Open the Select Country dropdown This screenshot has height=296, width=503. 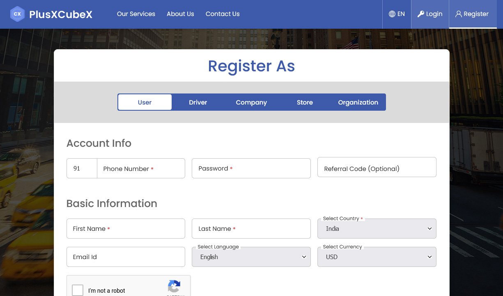point(377,229)
